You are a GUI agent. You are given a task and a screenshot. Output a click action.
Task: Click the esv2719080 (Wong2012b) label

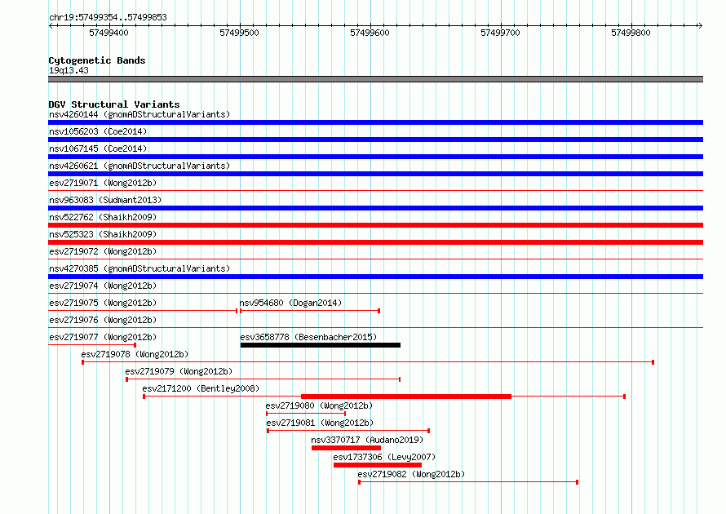click(x=319, y=405)
